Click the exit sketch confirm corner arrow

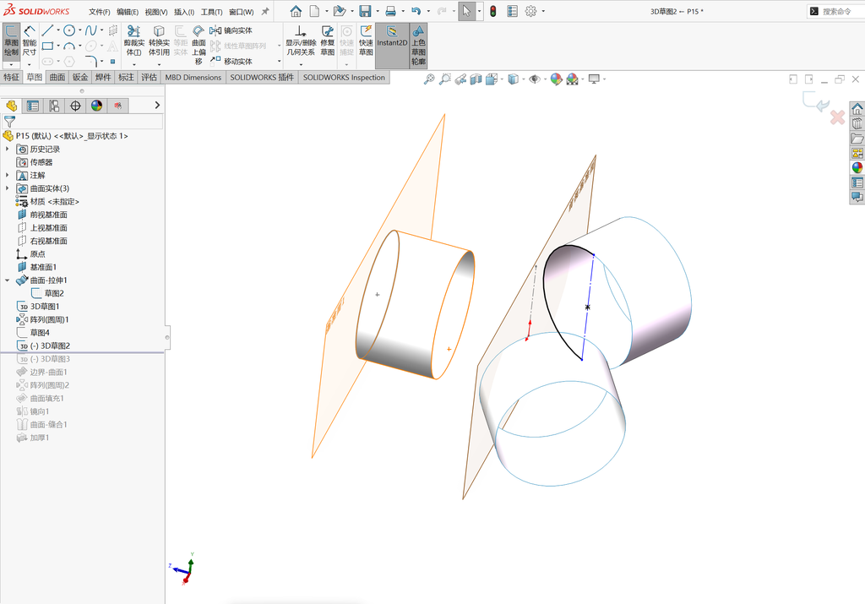click(817, 101)
